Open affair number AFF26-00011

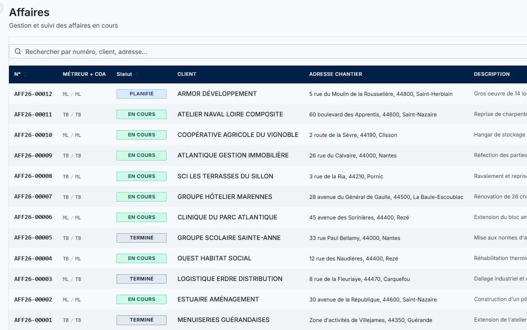coord(33,115)
